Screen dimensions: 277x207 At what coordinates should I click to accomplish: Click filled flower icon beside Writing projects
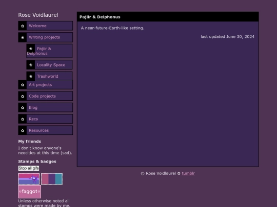click(23, 37)
